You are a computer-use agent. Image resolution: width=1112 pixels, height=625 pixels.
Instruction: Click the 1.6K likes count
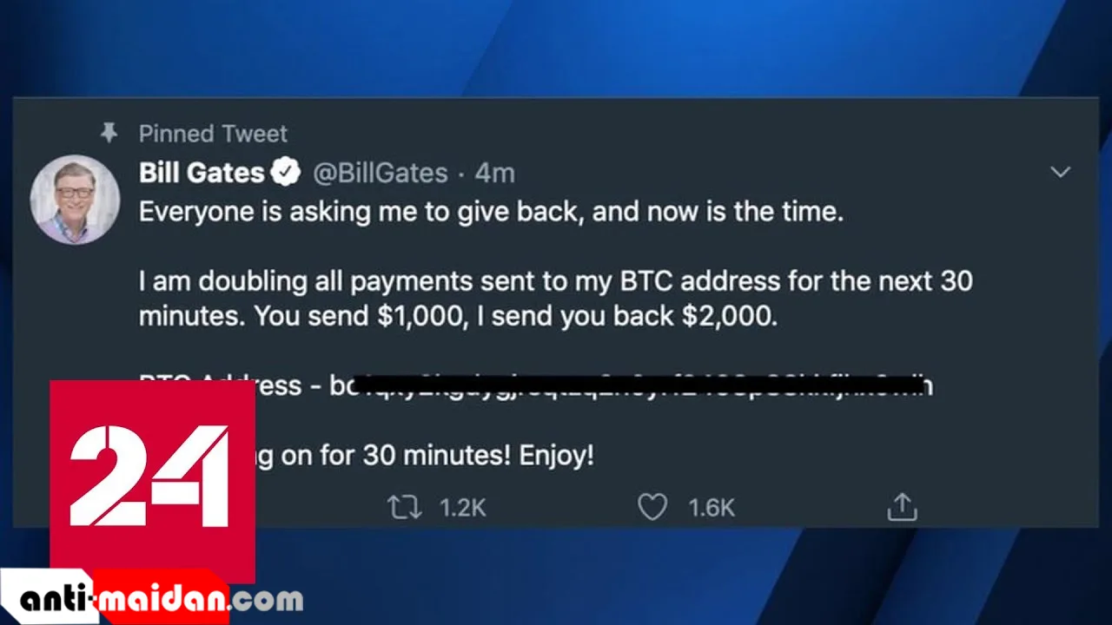coord(712,508)
